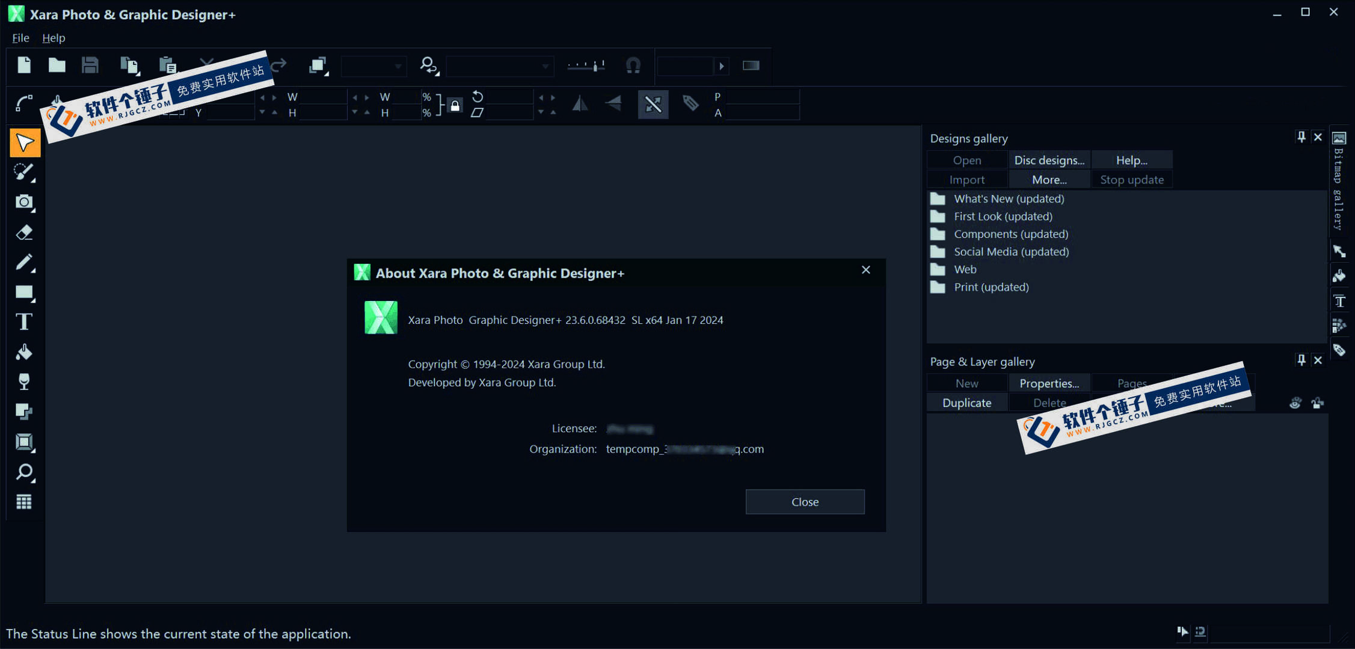Click the Copy icon in top toolbar
1355x649 pixels.
tap(129, 65)
